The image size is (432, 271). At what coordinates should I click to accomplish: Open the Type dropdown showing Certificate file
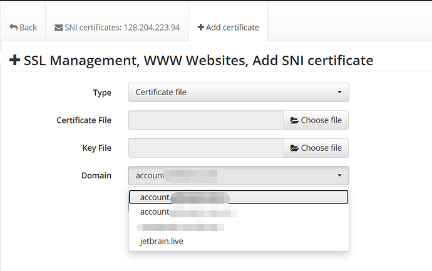[x=239, y=92]
